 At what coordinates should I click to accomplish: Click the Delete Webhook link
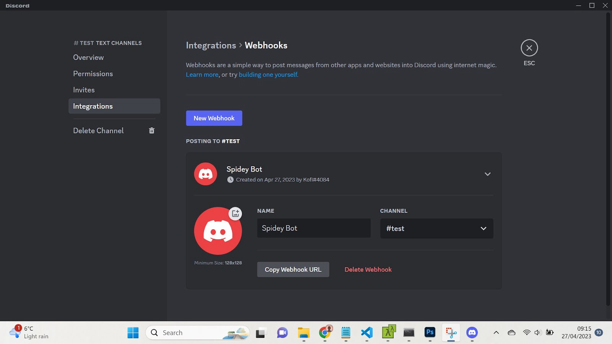368,269
